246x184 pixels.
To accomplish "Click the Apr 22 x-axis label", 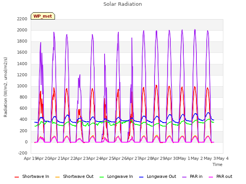I will click(x=69, y=158).
